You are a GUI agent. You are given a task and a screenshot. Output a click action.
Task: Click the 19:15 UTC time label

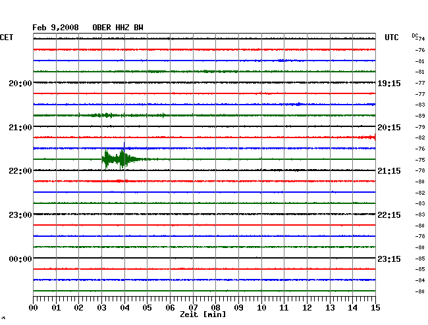click(389, 83)
